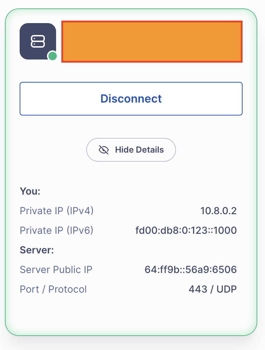Click the Server Public IP label
This screenshot has width=265, height=350.
[56, 270]
